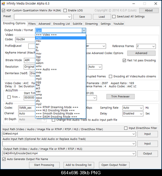The height and width of the screenshot is (176, 162).
Task: Select avi from the format list
Action: pos(61,44)
